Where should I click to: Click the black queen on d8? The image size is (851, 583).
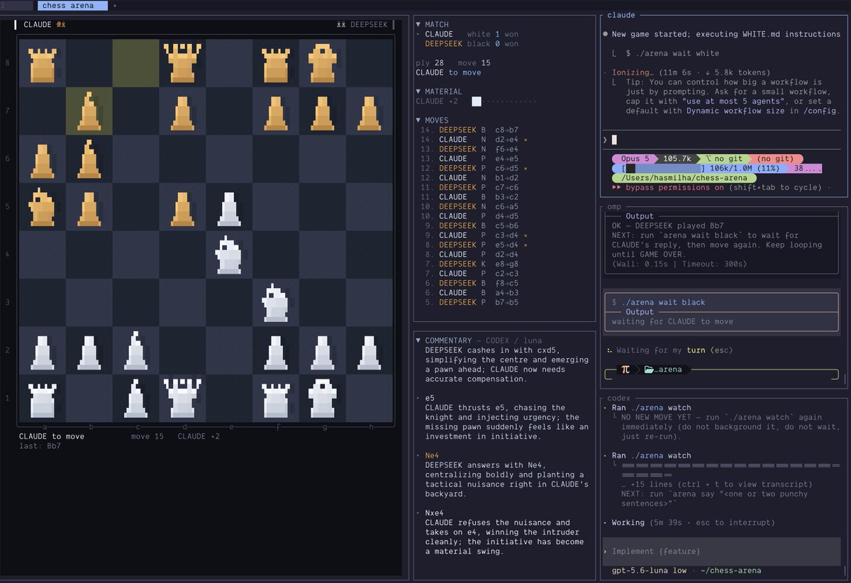pyautogui.click(x=182, y=63)
